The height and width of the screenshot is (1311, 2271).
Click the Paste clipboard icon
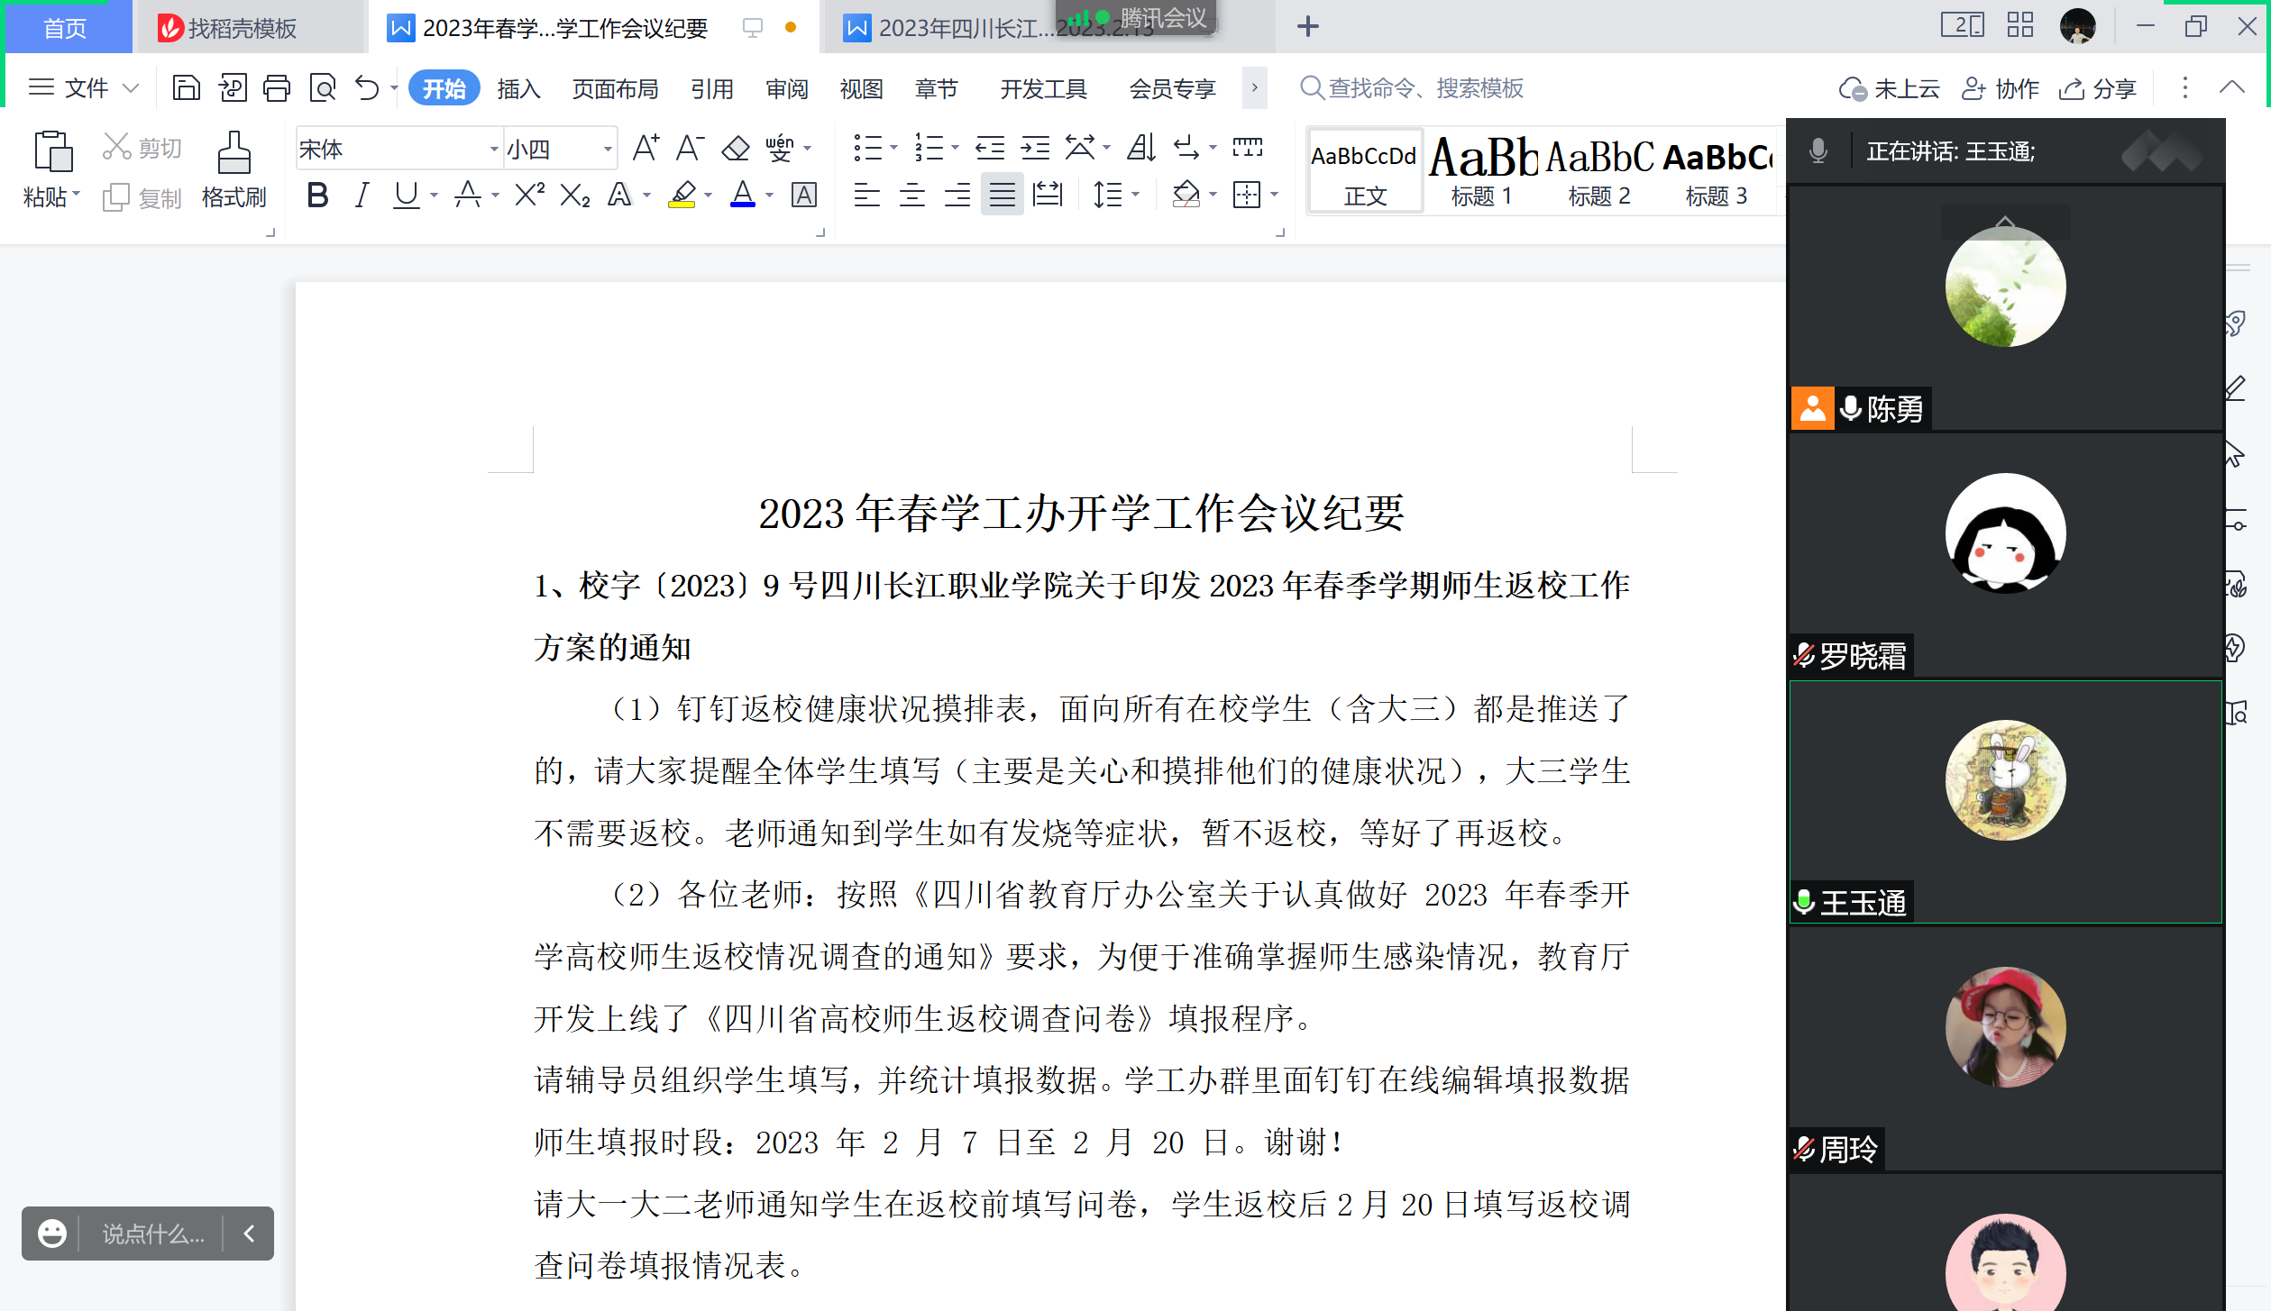pyautogui.click(x=52, y=151)
